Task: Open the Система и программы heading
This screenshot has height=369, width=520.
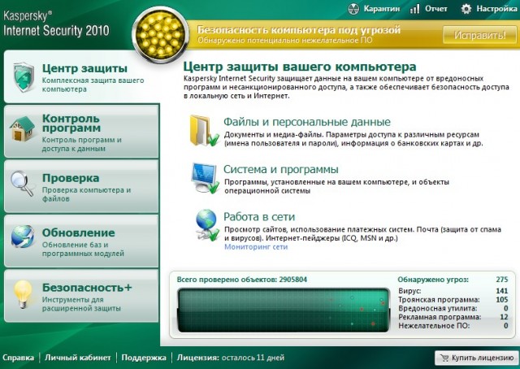Action: [x=281, y=169]
